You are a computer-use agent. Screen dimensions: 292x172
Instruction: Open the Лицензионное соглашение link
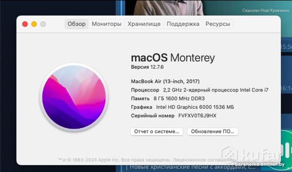[204, 160]
